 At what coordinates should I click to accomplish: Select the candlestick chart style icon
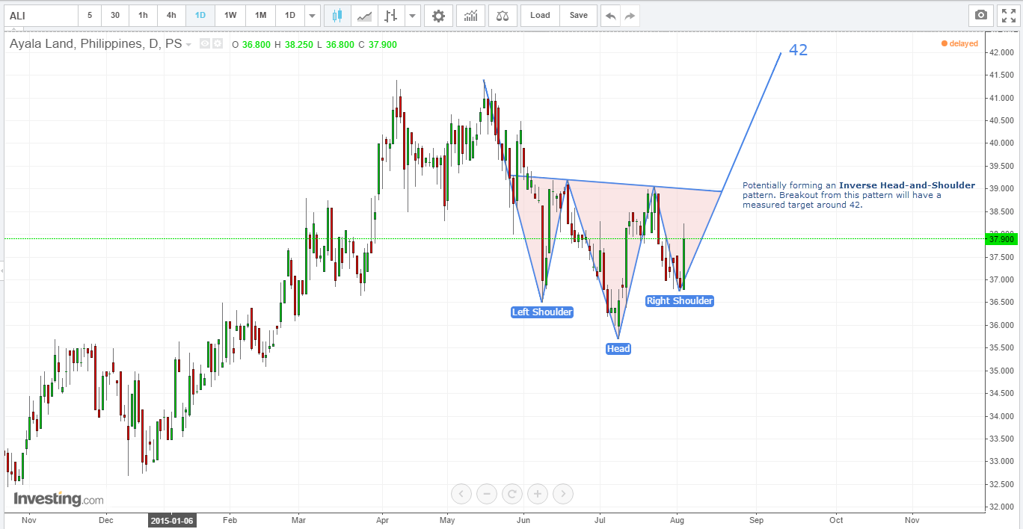[x=337, y=15]
